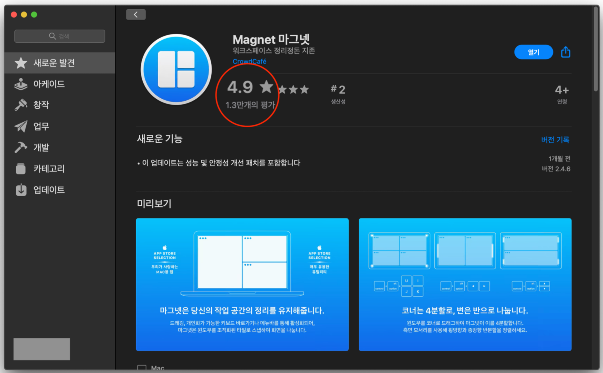The height and width of the screenshot is (373, 603).
Task: Click the 1.3만개의 평가 ratings count
Action: (x=250, y=105)
